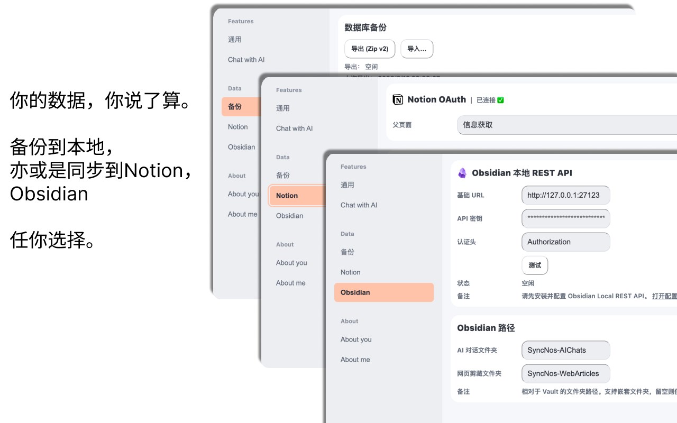Select Obsidian in the middle window sidebar
Viewport: 677px width, 423px height.
[290, 216]
